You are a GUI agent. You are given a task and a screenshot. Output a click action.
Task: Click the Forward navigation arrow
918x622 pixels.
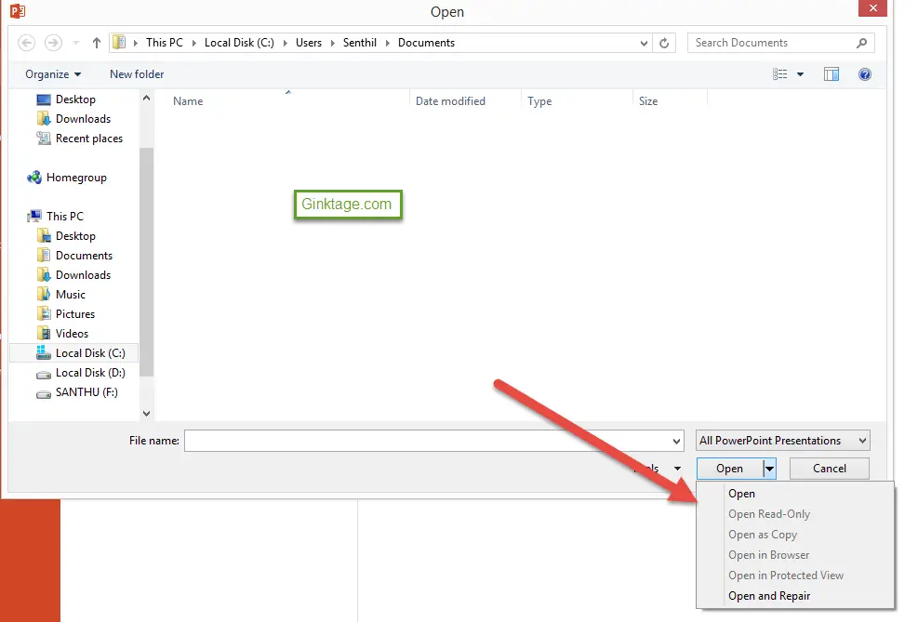coord(53,43)
